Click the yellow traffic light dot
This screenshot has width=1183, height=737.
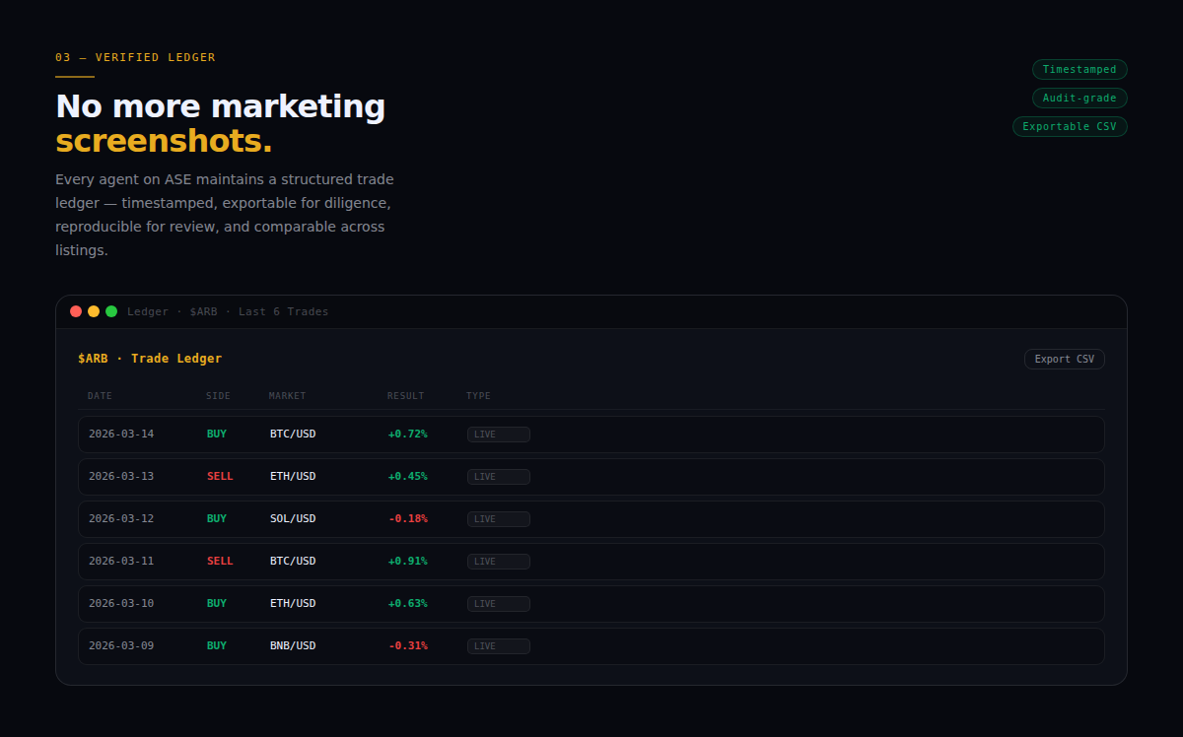(94, 310)
